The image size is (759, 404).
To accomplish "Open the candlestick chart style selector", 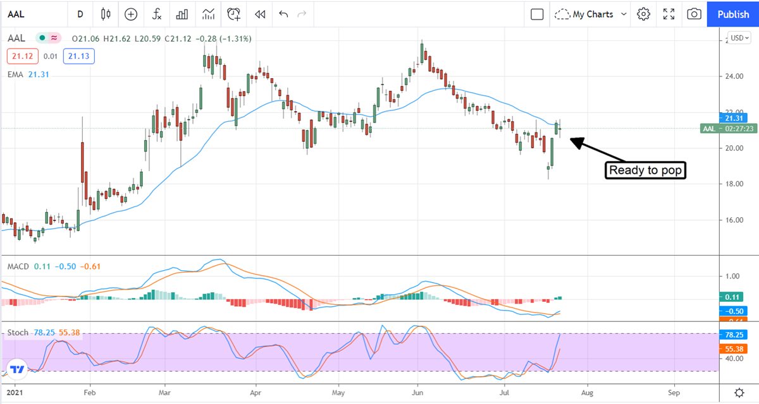I will point(105,14).
